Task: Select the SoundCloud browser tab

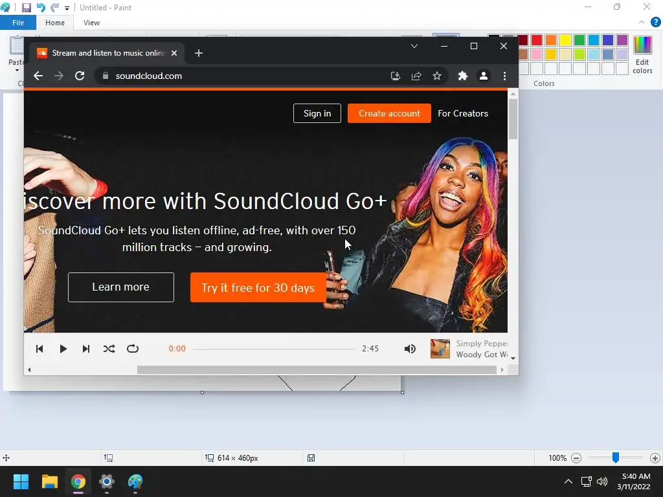Action: tap(107, 53)
